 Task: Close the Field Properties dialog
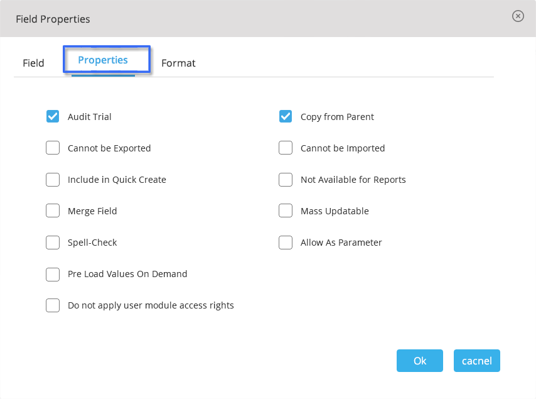pyautogui.click(x=518, y=16)
